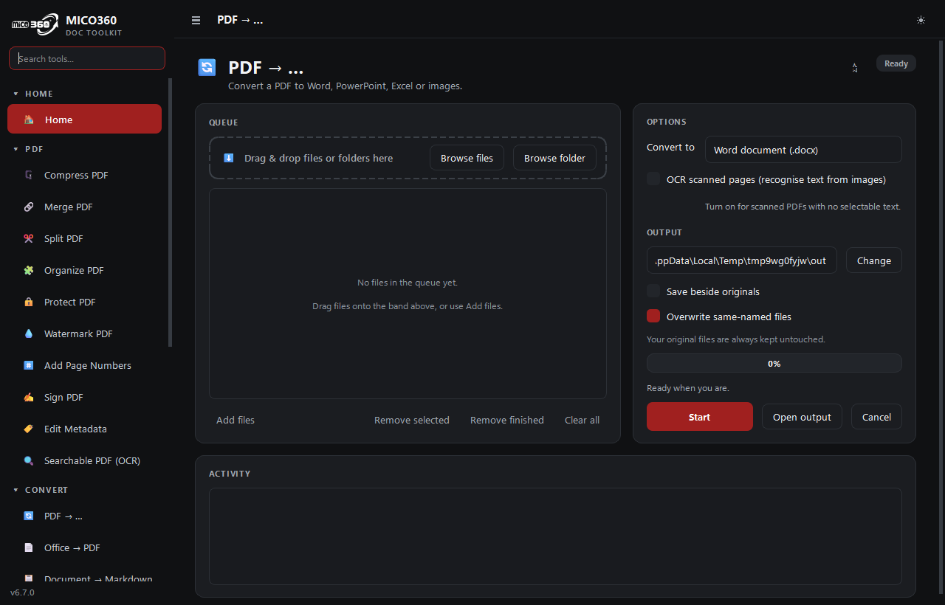The image size is (945, 605).
Task: Uncheck Overwrite same-named files
Action: (653, 316)
